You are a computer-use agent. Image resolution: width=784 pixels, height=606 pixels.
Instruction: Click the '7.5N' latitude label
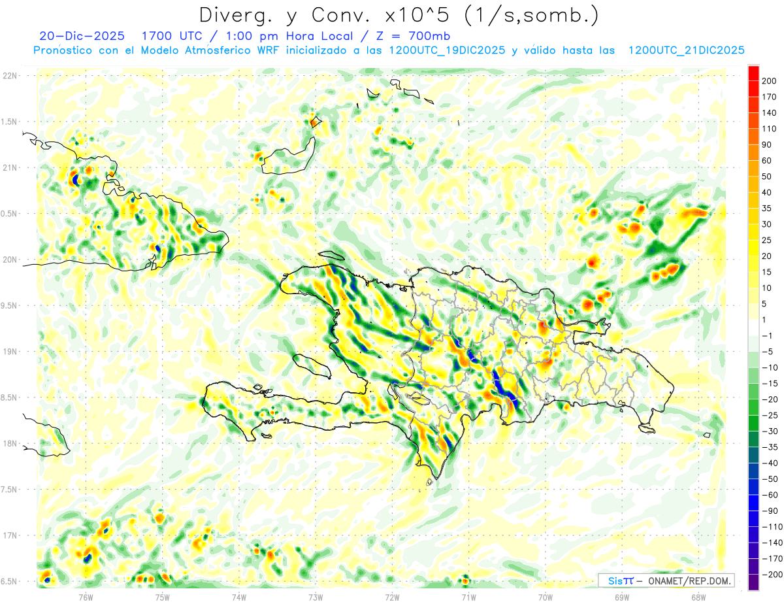coord(9,490)
